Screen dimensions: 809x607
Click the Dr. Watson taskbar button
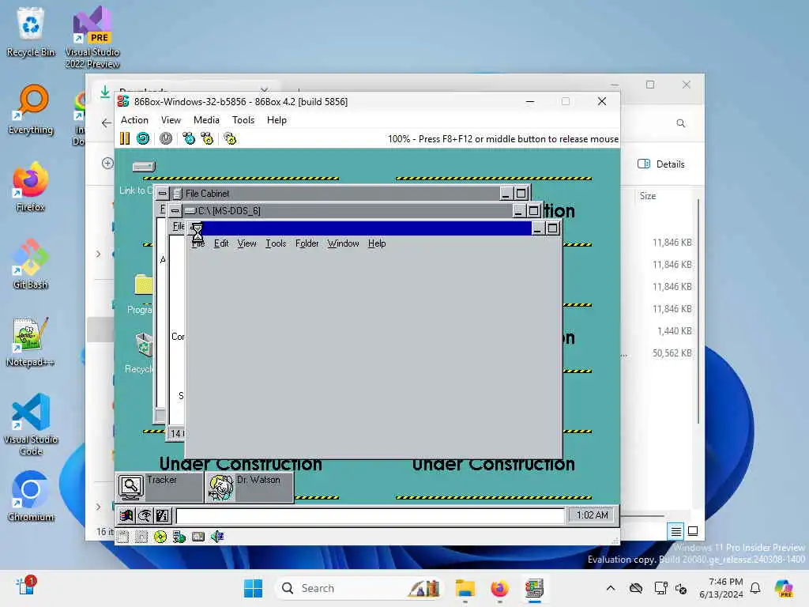point(250,487)
